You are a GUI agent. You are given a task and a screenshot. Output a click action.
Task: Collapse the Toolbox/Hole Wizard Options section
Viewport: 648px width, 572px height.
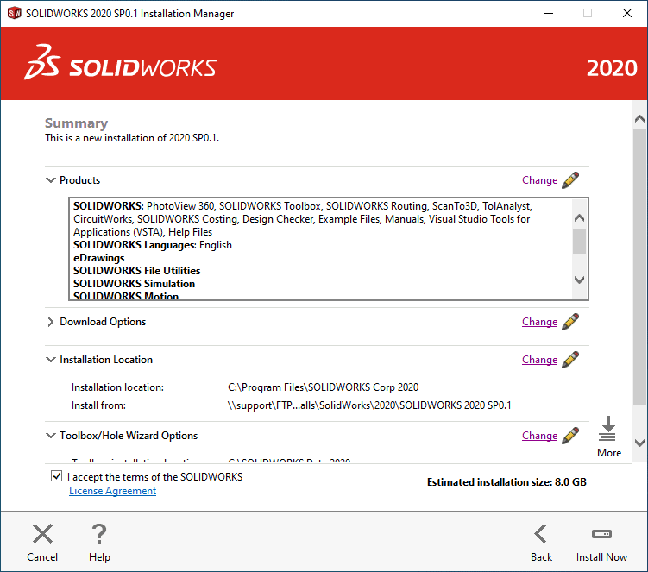click(x=50, y=436)
